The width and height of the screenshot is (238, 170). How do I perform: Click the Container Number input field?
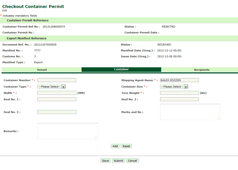click(57, 80)
